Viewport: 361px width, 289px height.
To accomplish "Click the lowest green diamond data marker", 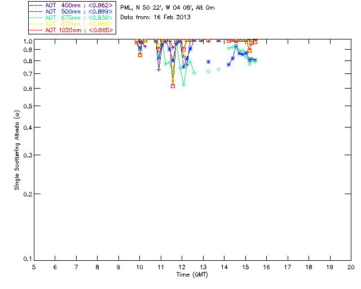I will pyautogui.click(x=183, y=85).
